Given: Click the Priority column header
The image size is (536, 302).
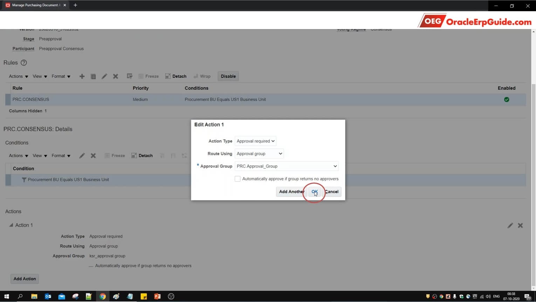Looking at the screenshot, I should (140, 88).
